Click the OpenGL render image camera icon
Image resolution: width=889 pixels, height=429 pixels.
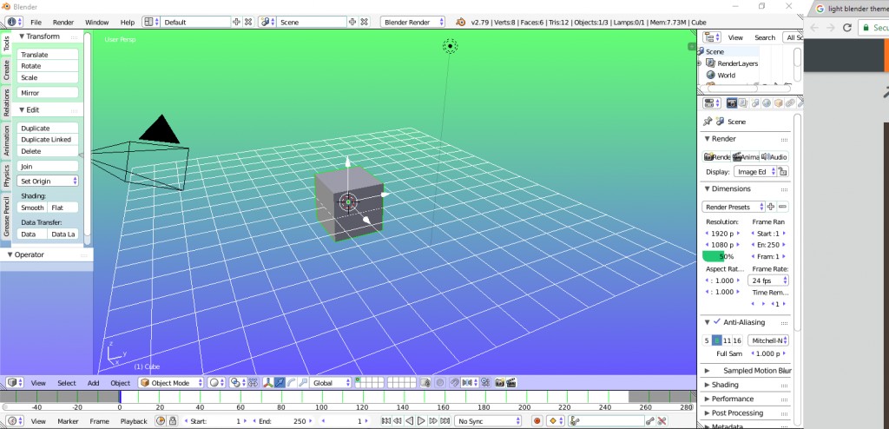point(498,382)
